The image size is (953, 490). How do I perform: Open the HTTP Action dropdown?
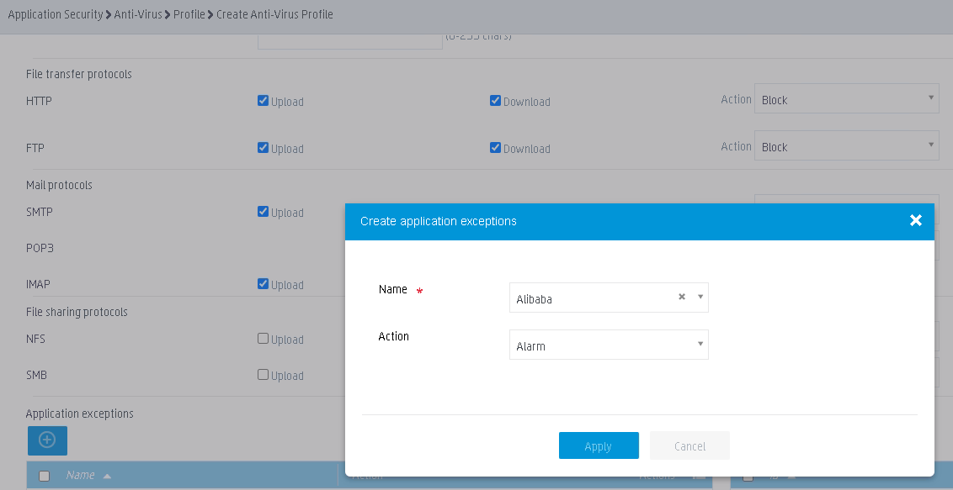847,99
